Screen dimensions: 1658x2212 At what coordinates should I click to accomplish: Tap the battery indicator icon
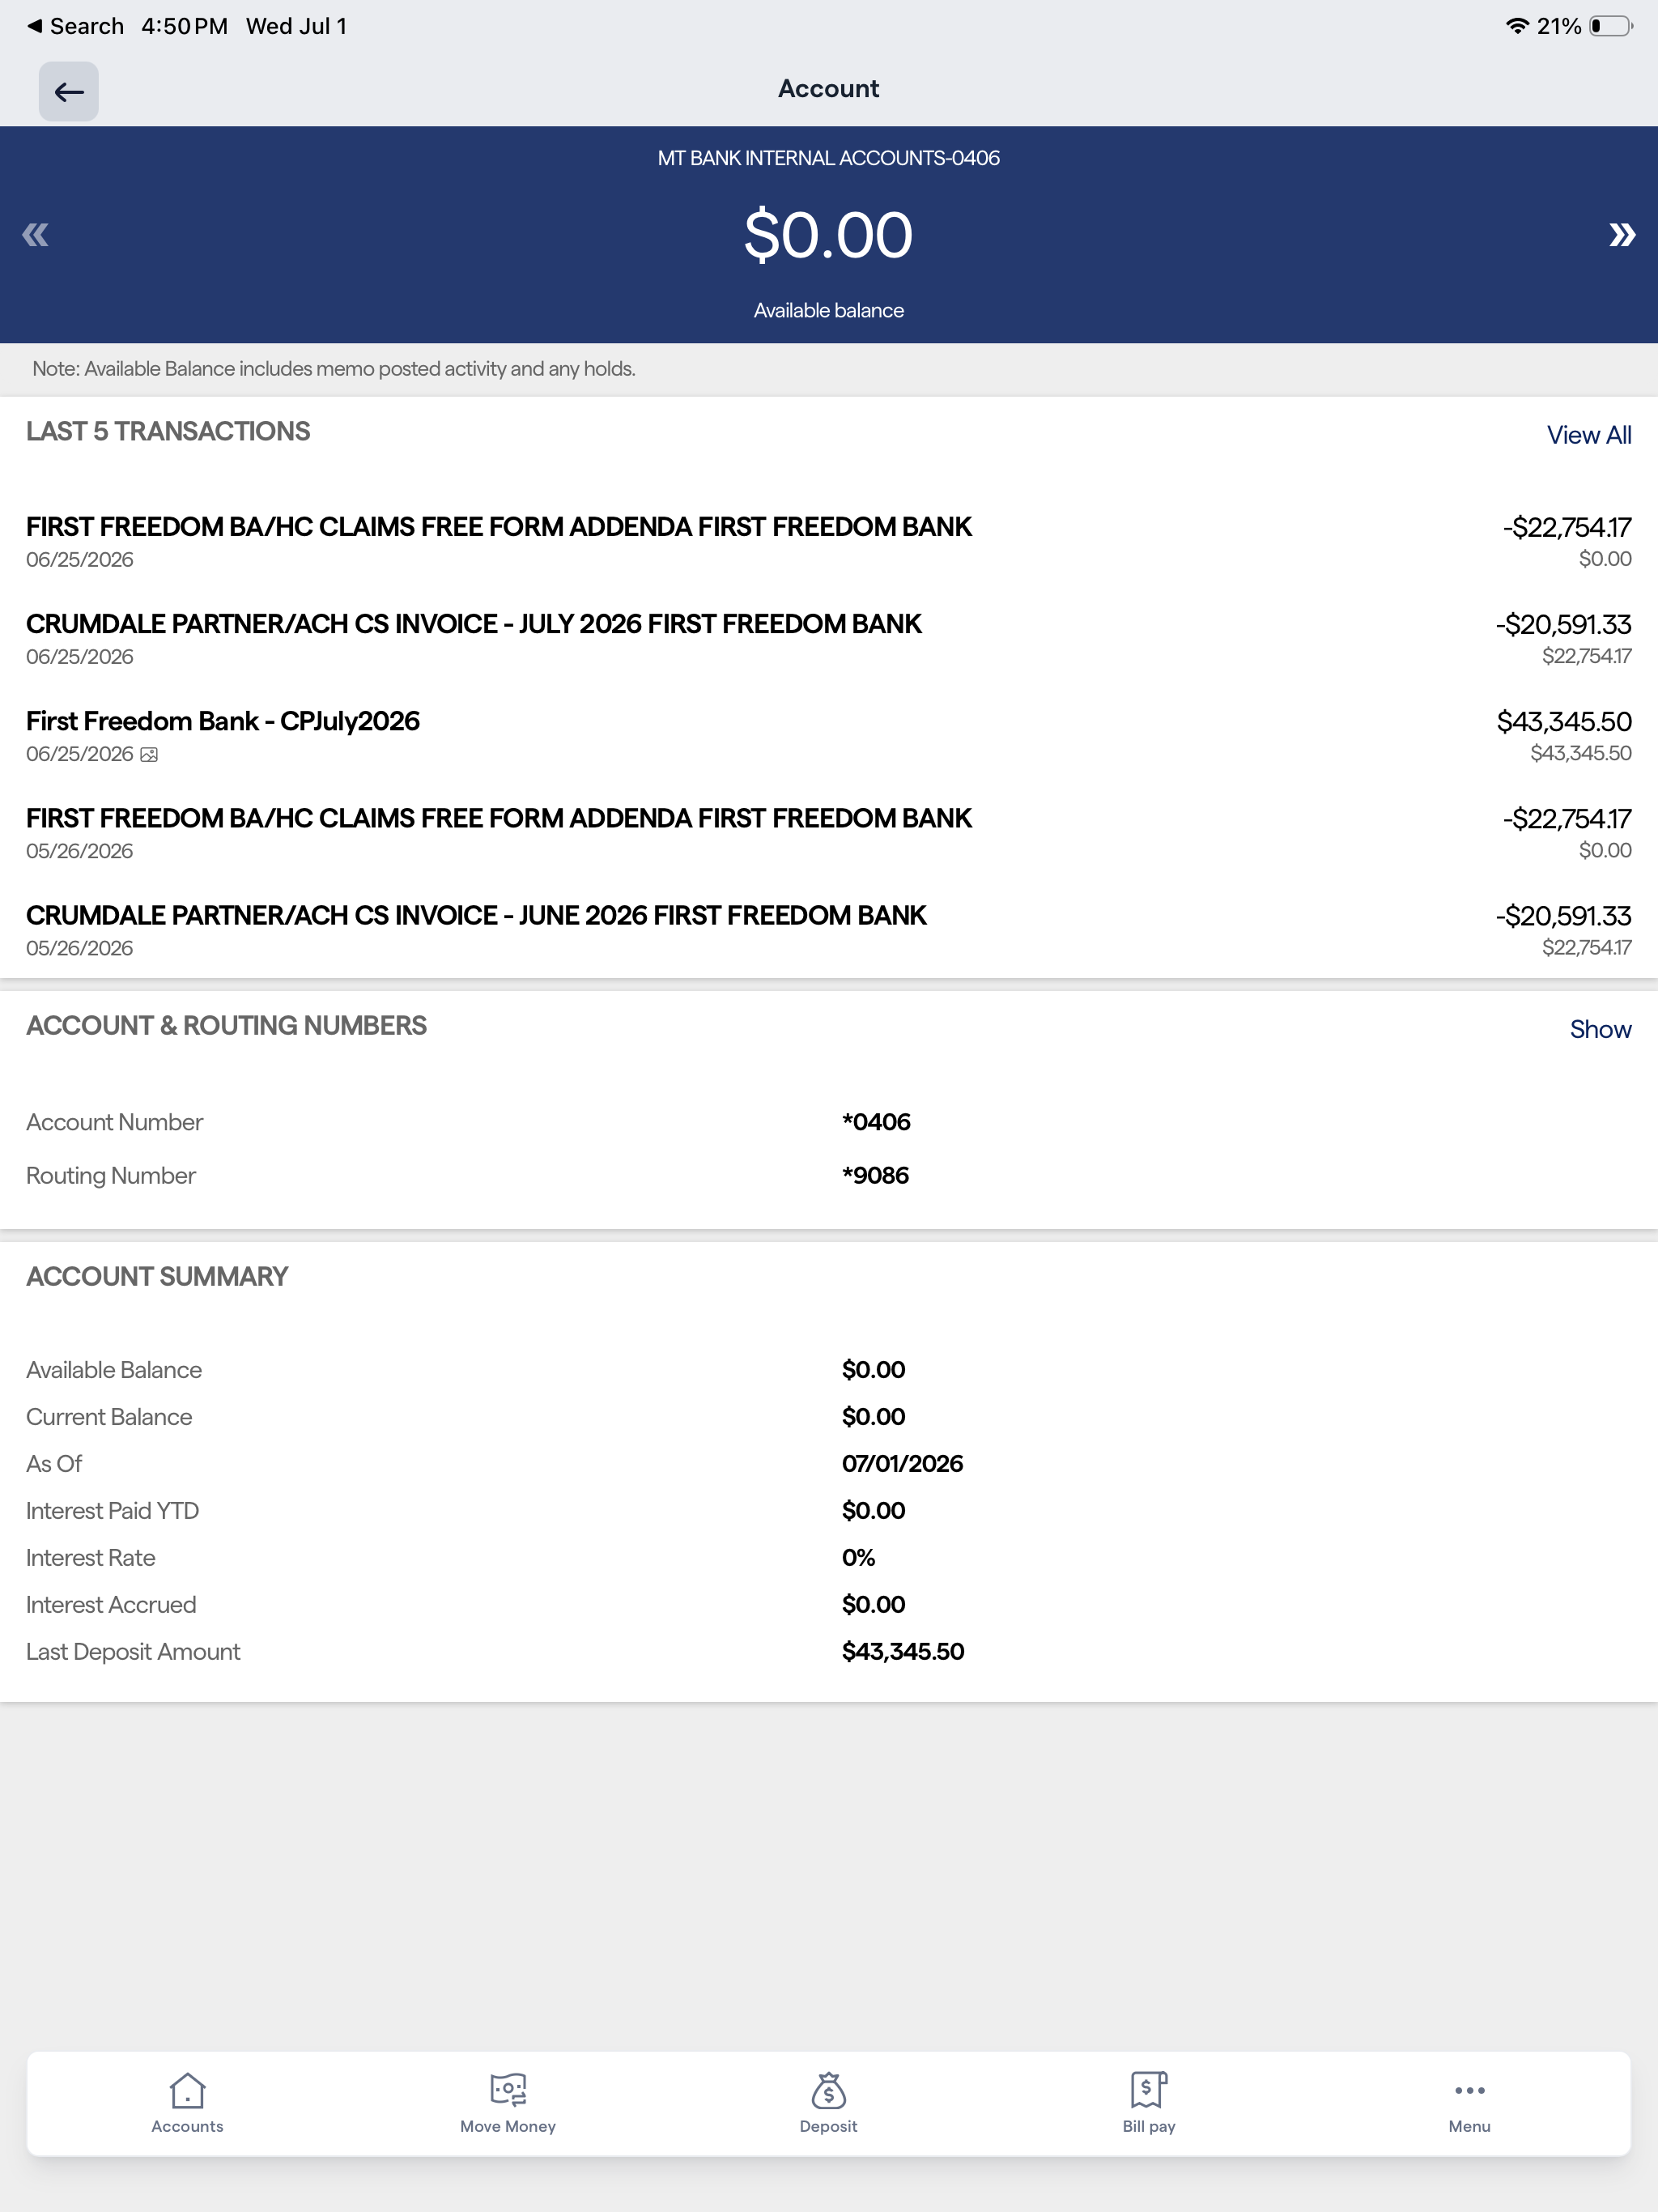click(x=1611, y=26)
